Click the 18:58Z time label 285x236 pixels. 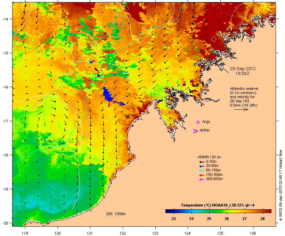(243, 74)
